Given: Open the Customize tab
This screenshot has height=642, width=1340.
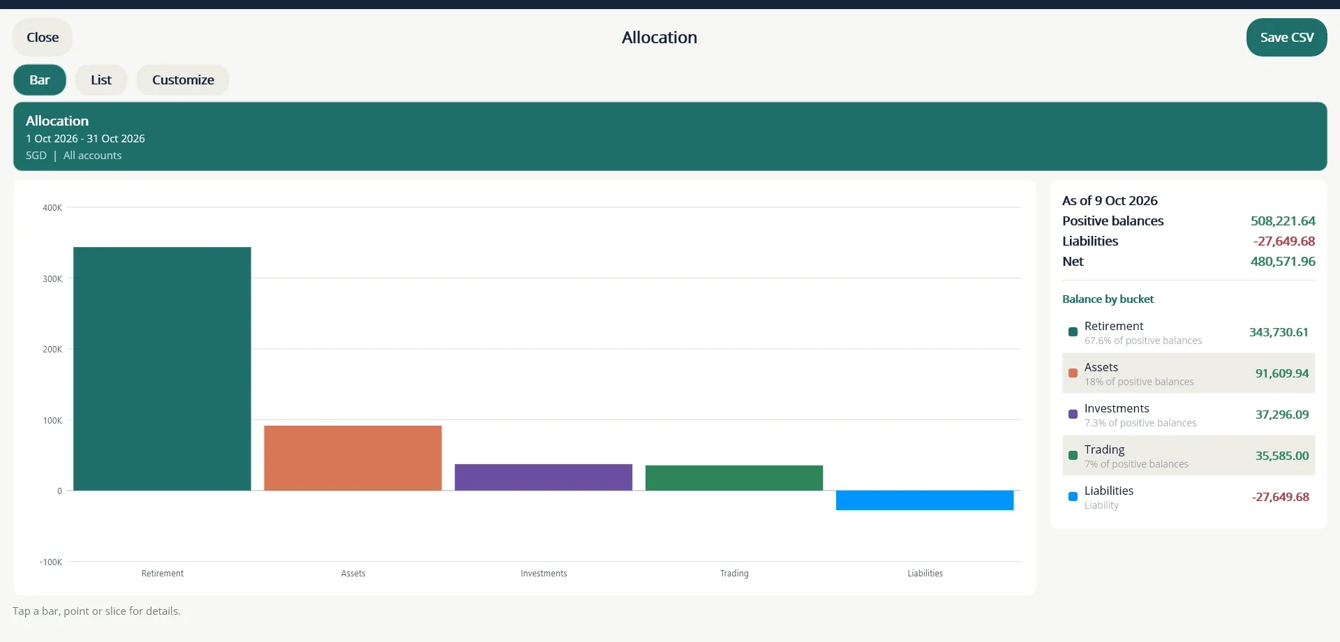Looking at the screenshot, I should pos(183,80).
